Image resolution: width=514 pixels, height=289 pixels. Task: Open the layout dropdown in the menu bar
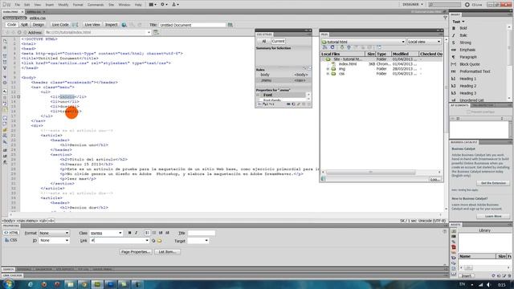pyautogui.click(x=153, y=5)
